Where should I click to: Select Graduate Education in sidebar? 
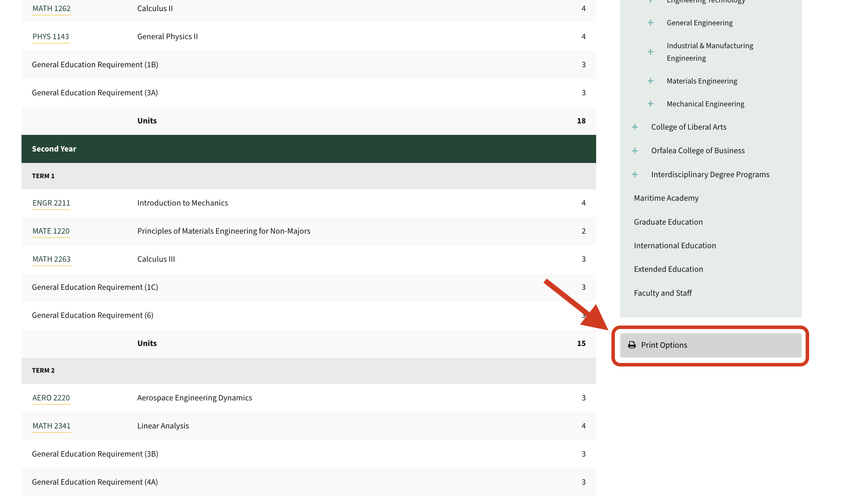668,222
